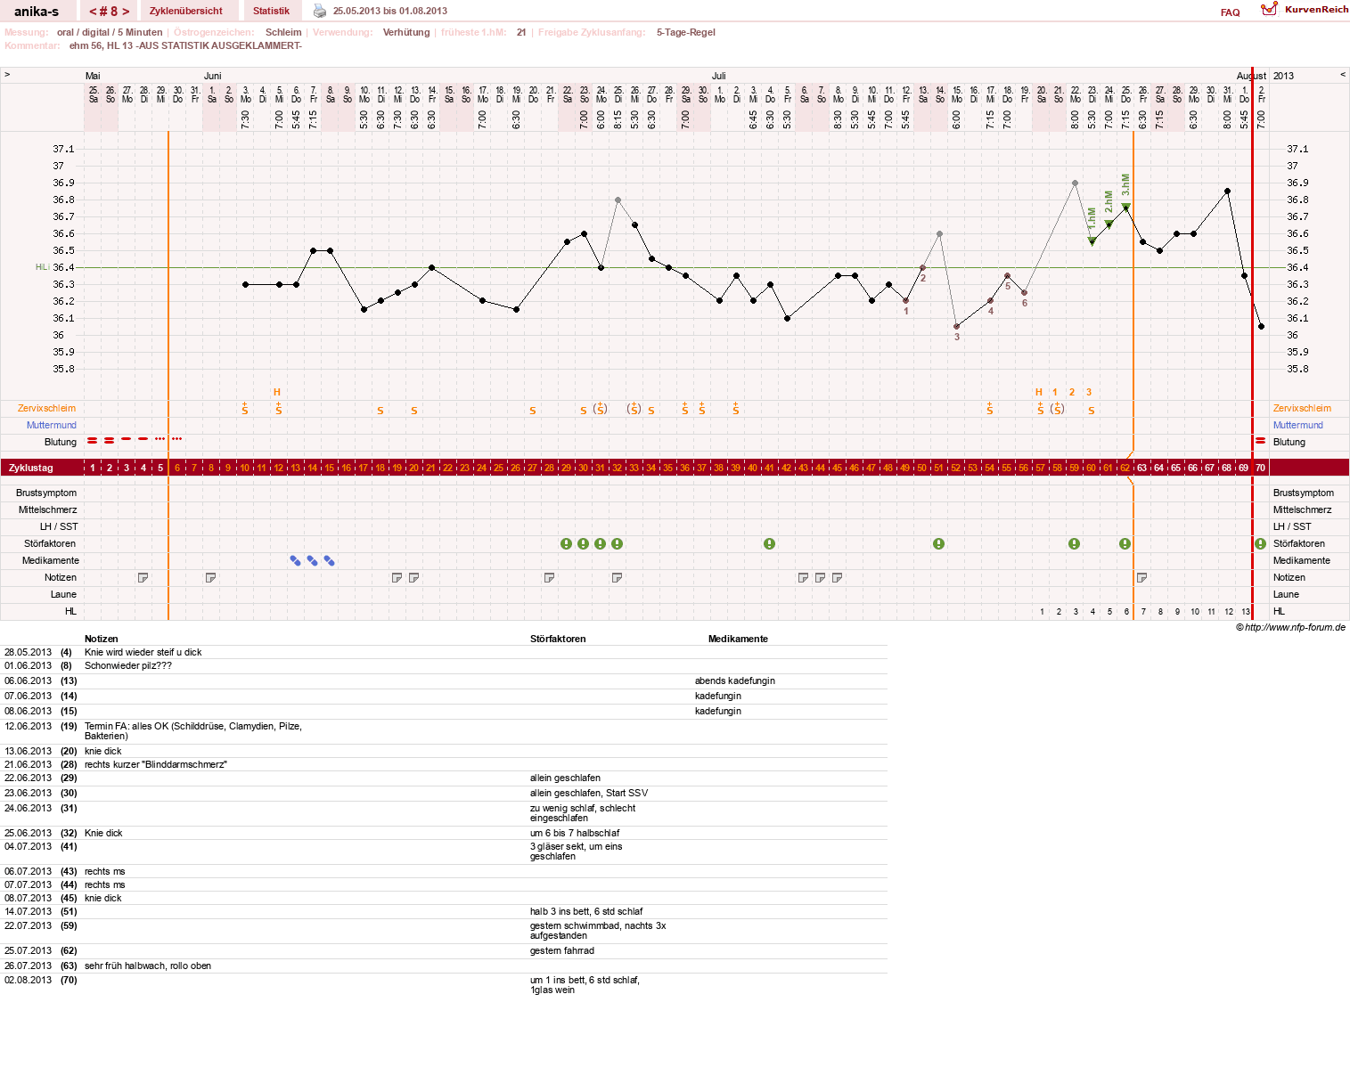This screenshot has width=1350, height=1092.
Task: Select the last temperature point on 2 August
Action: coord(1261,326)
